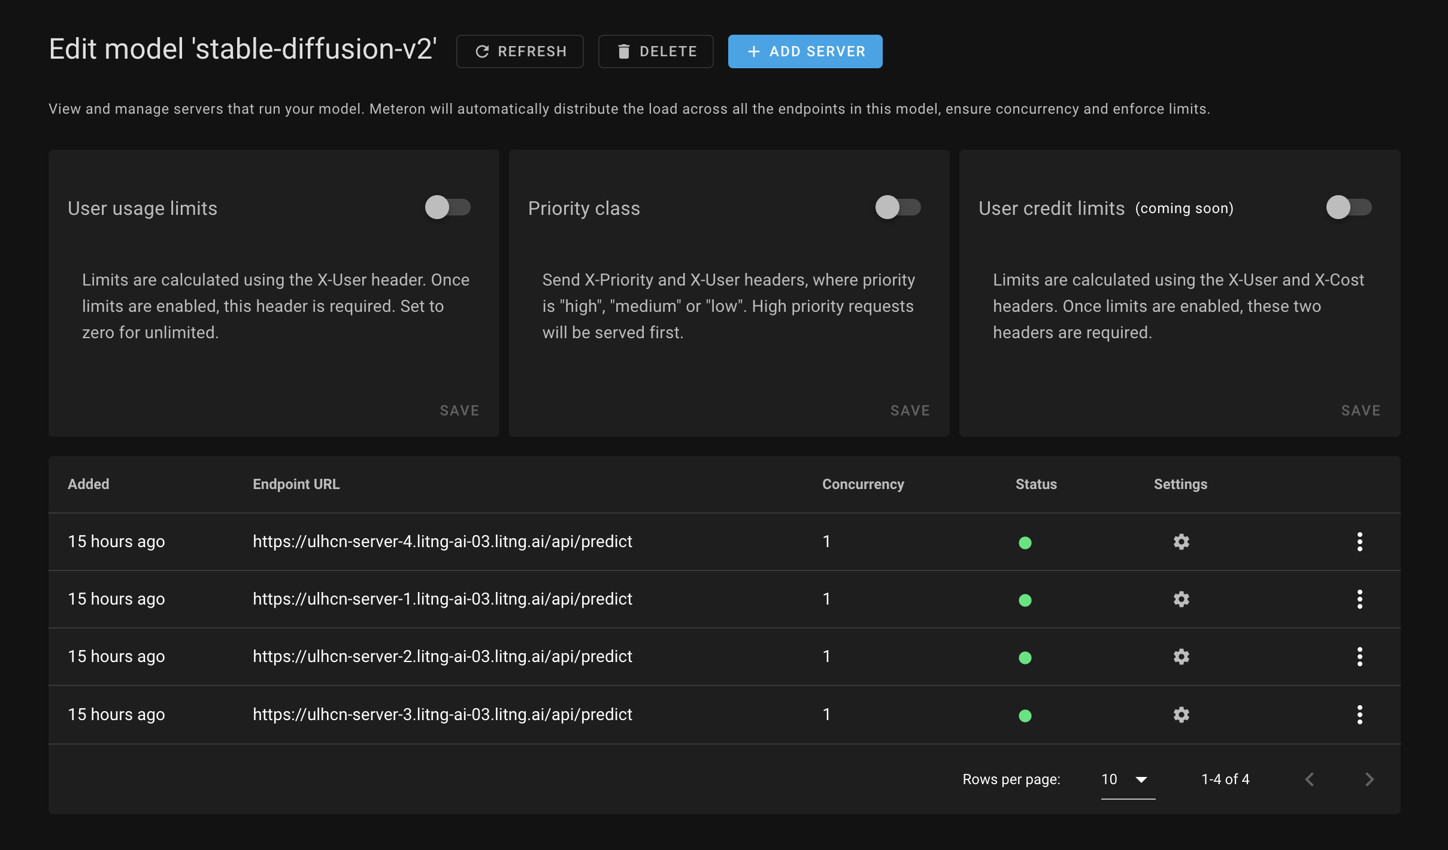Image resolution: width=1448 pixels, height=850 pixels.
Task: Click the Refresh button
Action: point(520,51)
